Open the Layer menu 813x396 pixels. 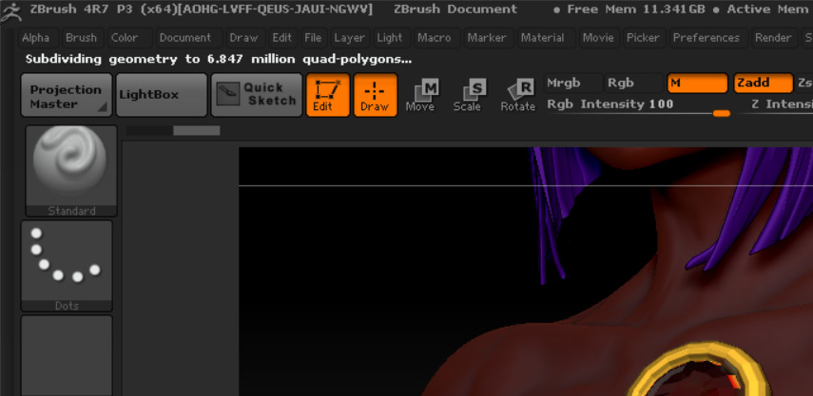350,38
